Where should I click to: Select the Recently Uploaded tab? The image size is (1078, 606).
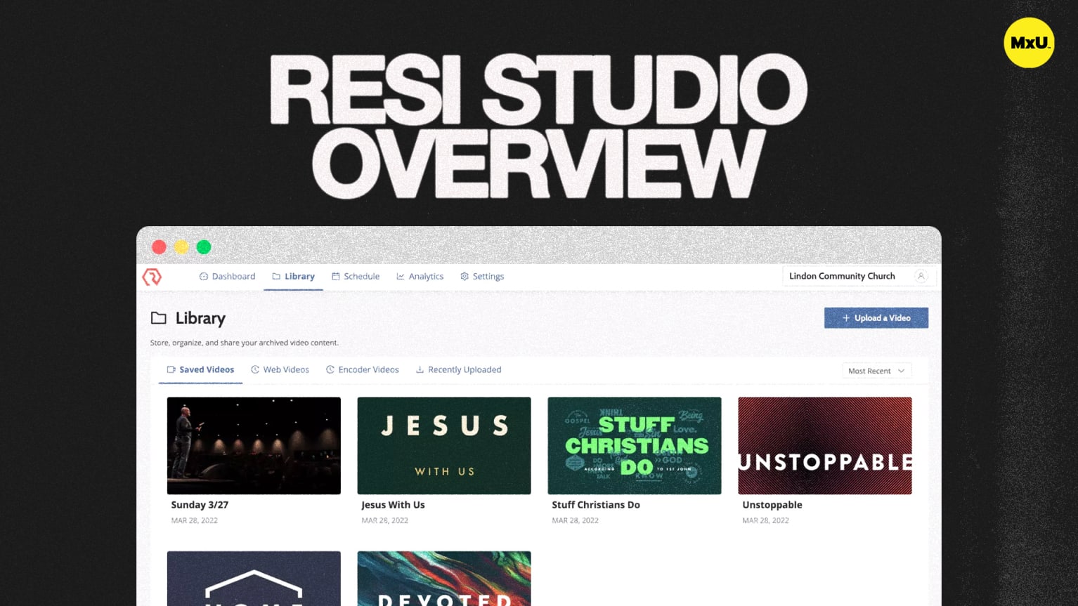(x=458, y=369)
